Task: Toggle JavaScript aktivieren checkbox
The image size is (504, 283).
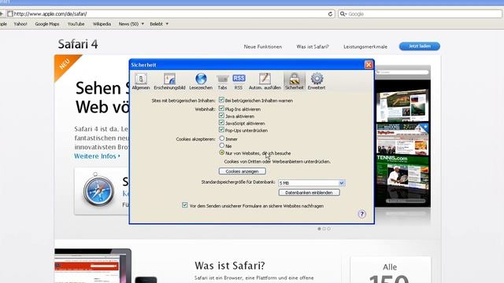Action: coord(221,123)
